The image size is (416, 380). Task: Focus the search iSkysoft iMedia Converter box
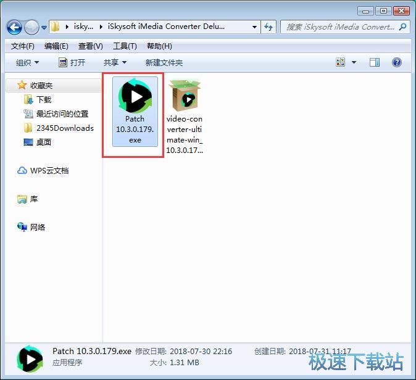[x=345, y=27]
